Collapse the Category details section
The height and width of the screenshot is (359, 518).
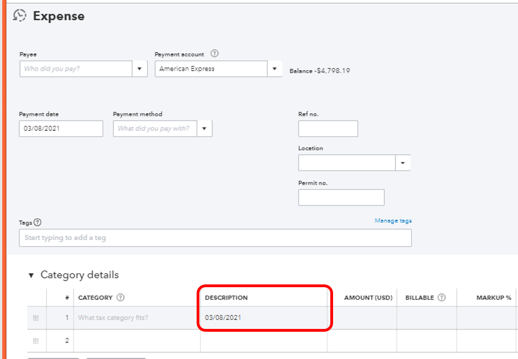[31, 275]
